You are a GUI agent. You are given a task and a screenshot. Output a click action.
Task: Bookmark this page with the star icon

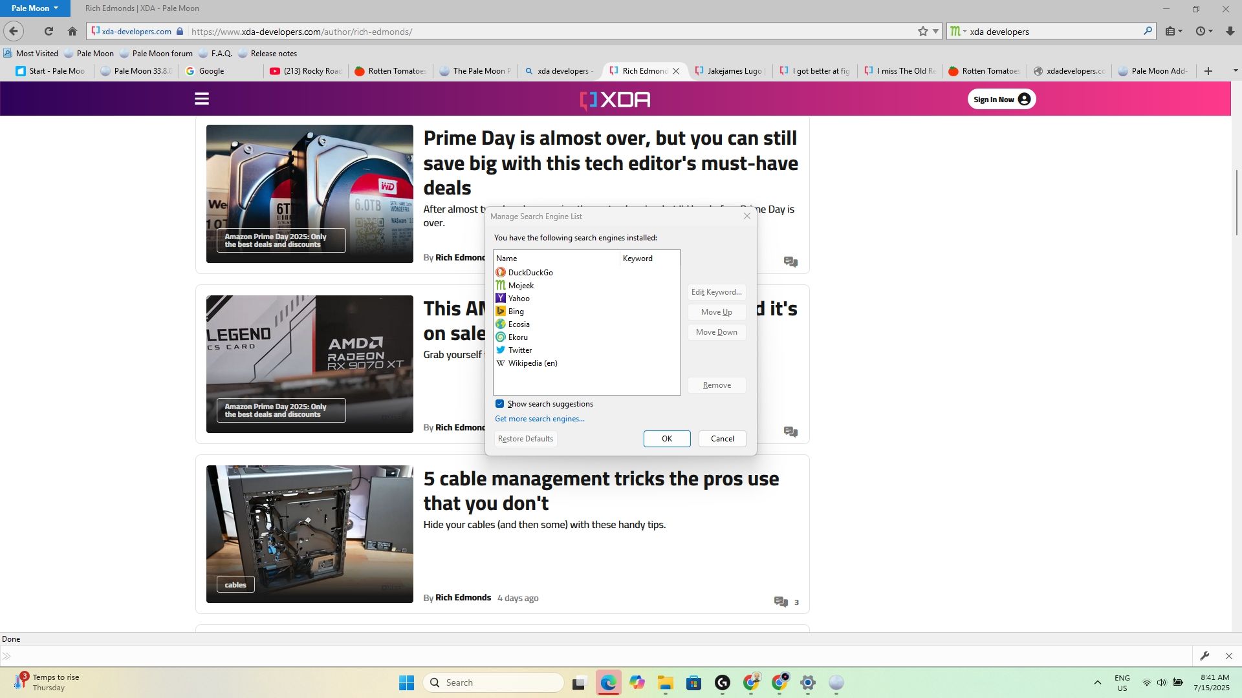923,31
